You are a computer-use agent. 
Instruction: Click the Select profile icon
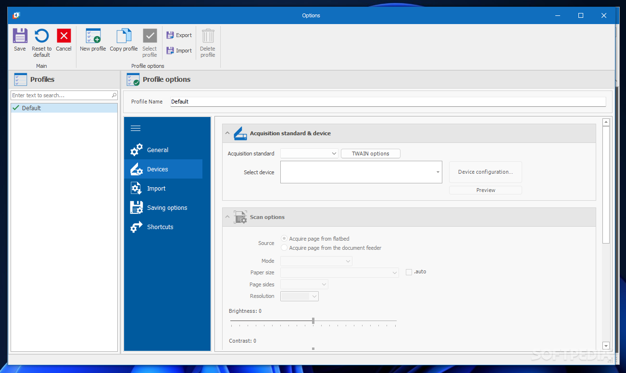pyautogui.click(x=150, y=36)
